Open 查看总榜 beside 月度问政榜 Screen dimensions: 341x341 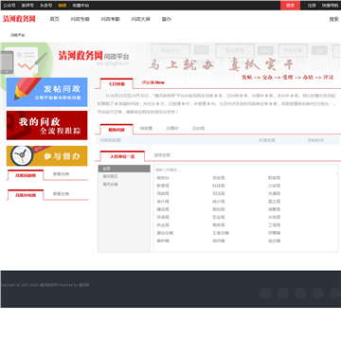click(61, 174)
